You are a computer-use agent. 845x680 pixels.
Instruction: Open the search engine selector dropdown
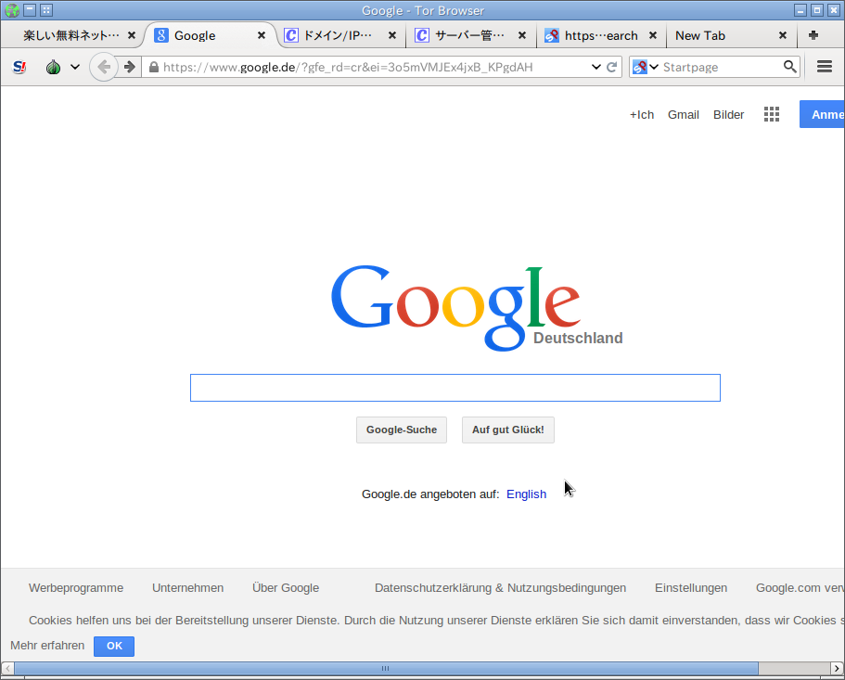pyautogui.click(x=654, y=67)
